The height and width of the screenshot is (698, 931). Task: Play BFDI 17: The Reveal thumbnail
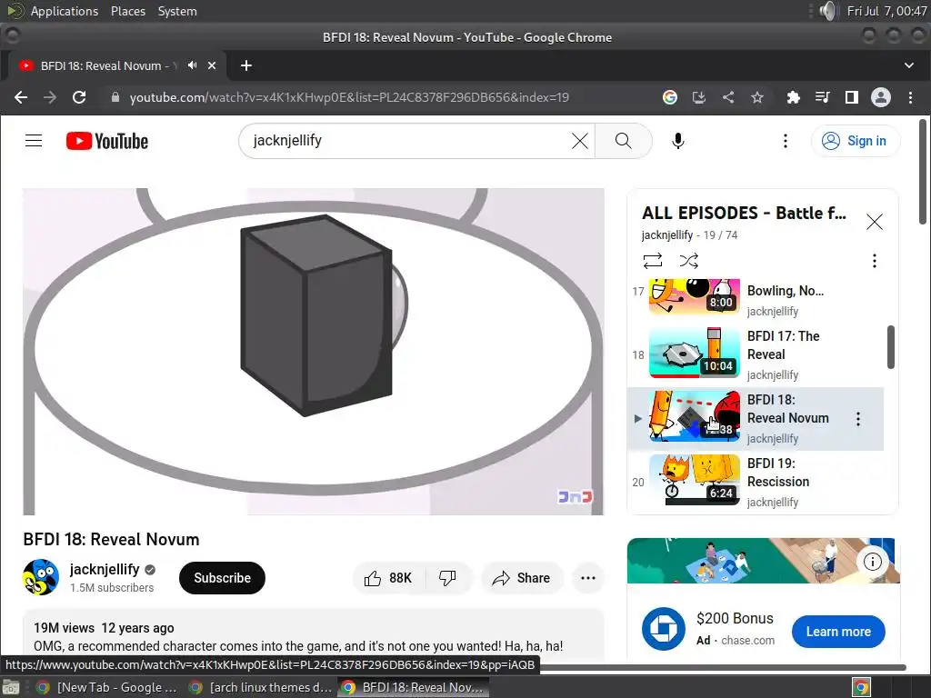click(x=694, y=353)
